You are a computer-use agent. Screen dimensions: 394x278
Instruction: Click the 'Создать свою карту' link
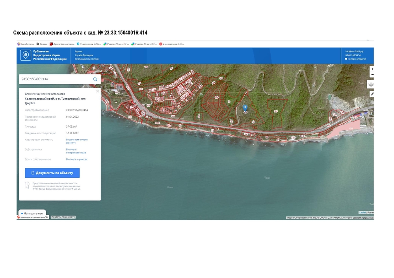63,217
